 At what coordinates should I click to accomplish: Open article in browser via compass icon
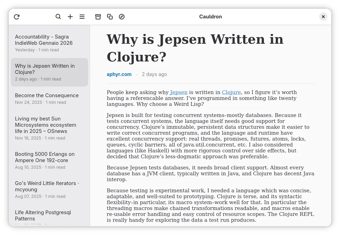[x=122, y=17]
